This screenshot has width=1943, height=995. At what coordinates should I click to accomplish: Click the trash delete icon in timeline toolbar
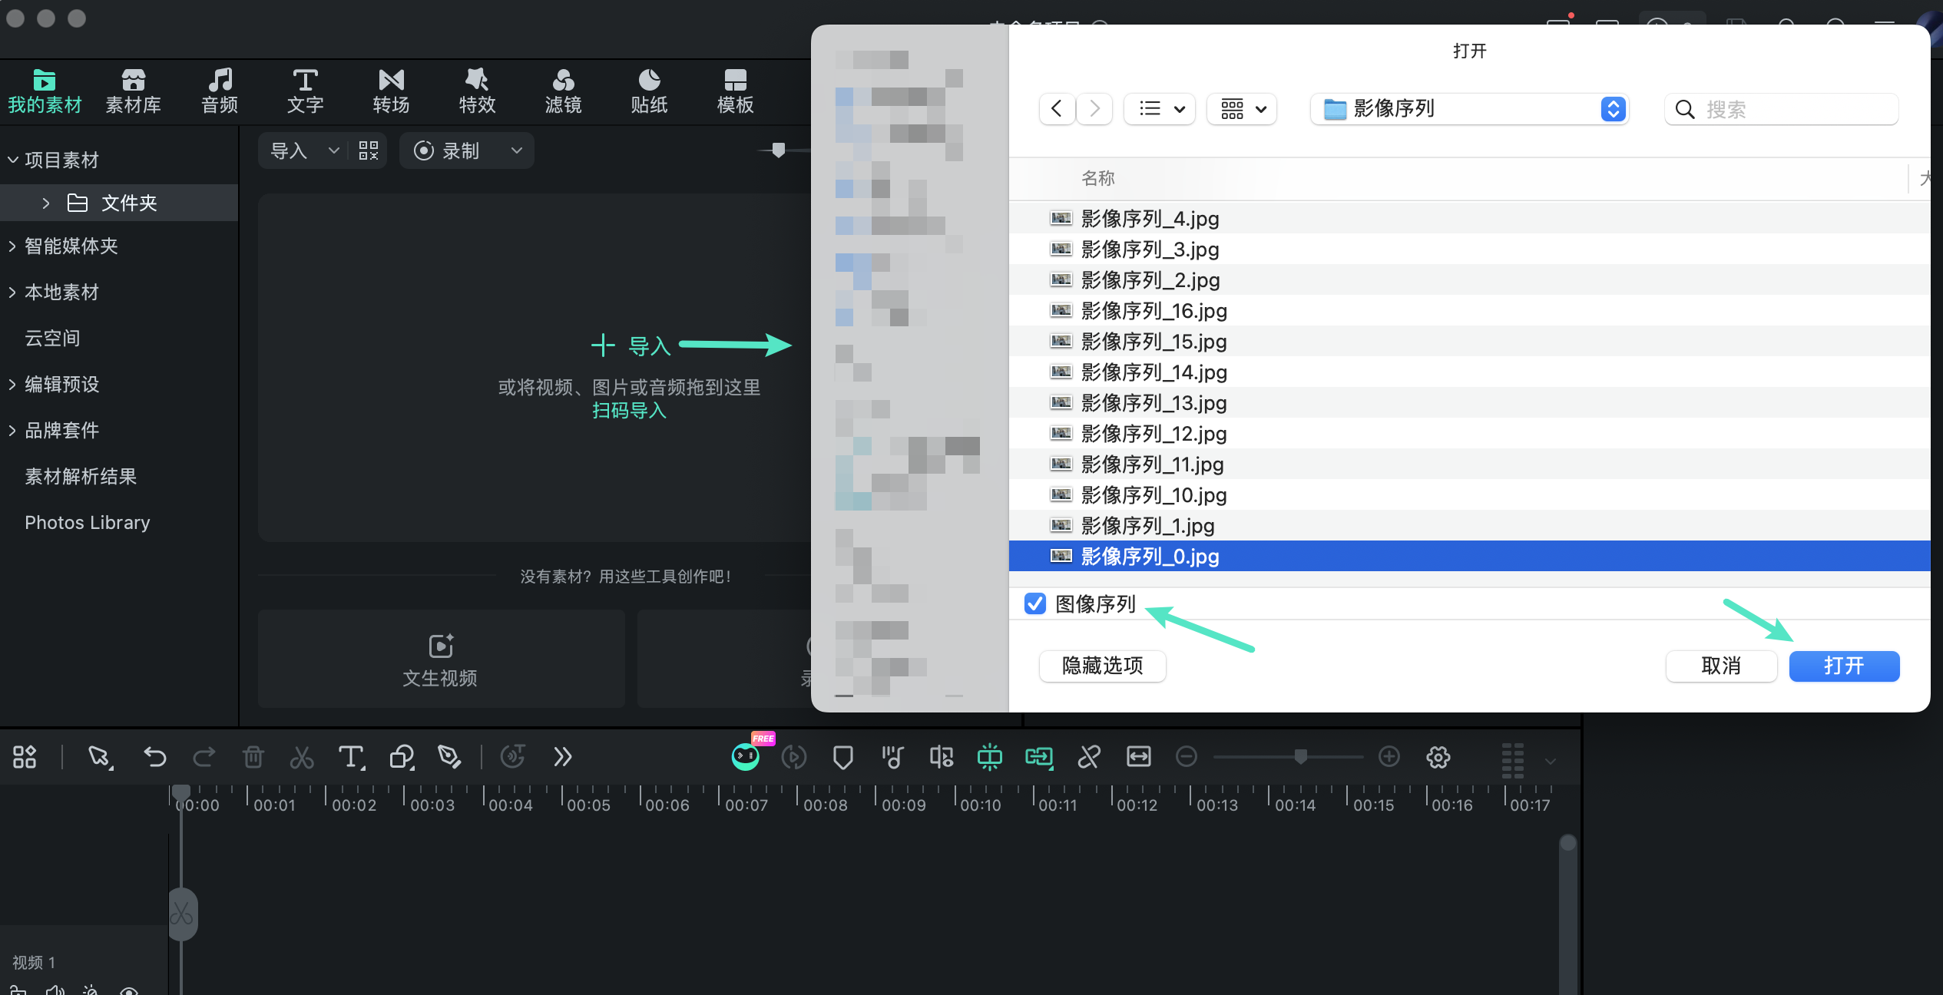(x=253, y=757)
